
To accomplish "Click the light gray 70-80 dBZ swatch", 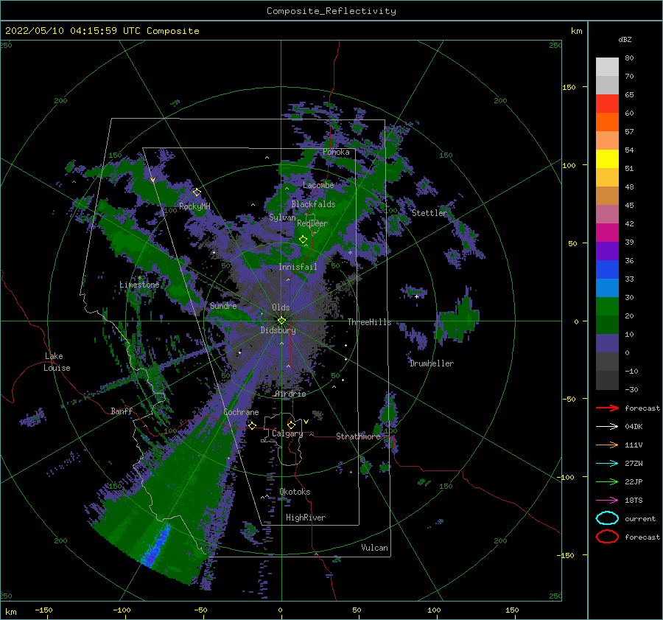I will click(x=607, y=67).
